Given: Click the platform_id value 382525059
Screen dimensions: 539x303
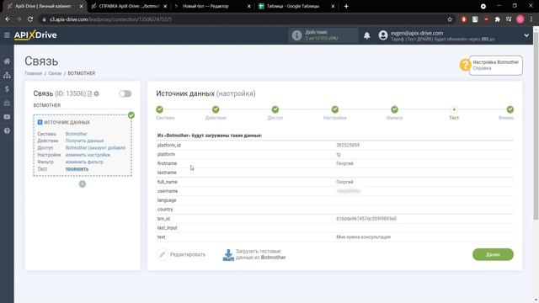Looking at the screenshot, I should (348, 146).
